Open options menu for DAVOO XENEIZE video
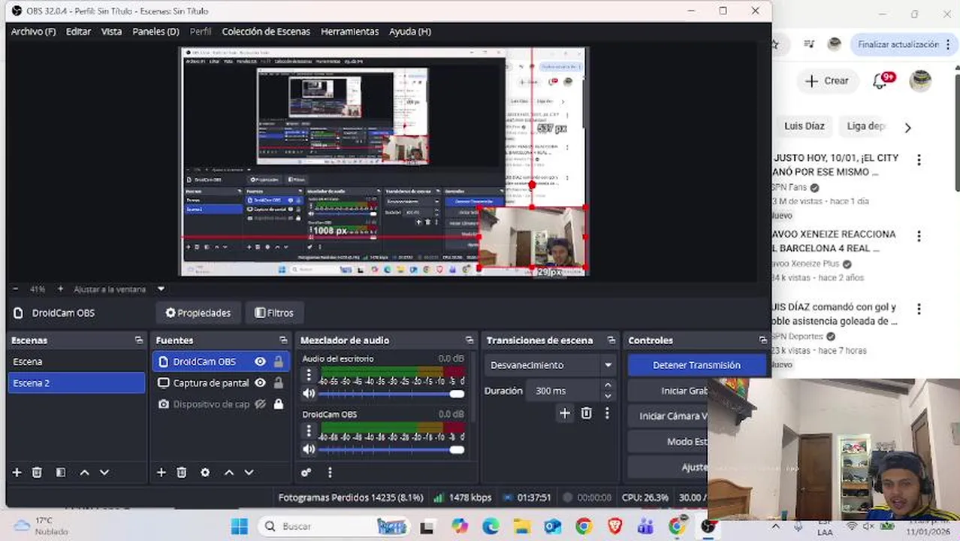The image size is (960, 541). pos(918,236)
